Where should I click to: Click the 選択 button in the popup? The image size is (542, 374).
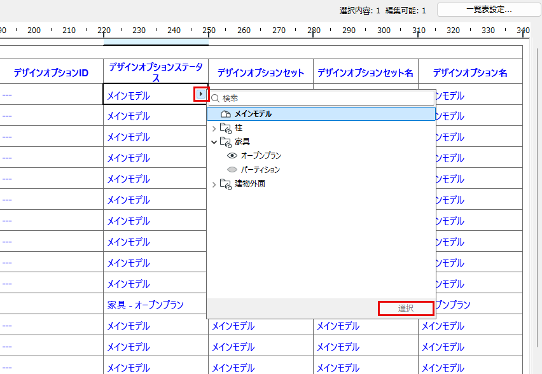click(406, 308)
